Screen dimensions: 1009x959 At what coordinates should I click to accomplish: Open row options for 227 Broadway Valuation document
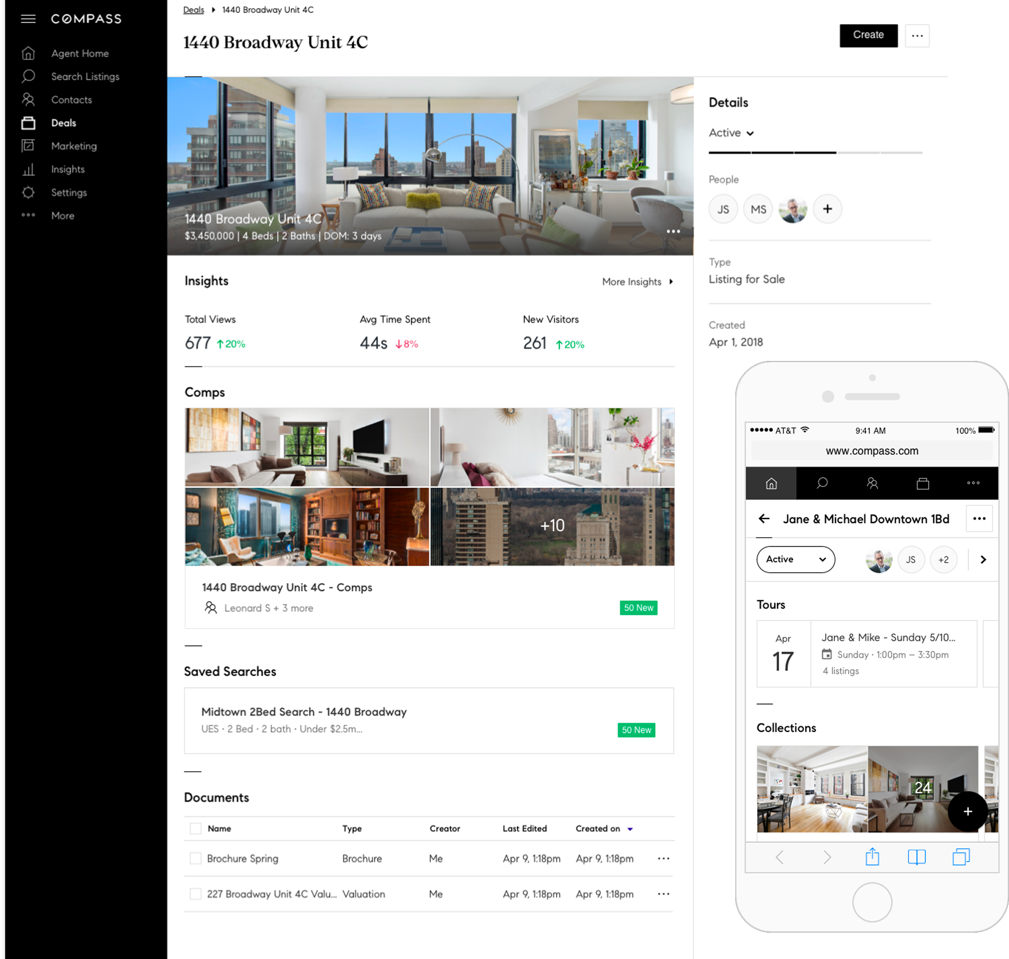(x=664, y=894)
